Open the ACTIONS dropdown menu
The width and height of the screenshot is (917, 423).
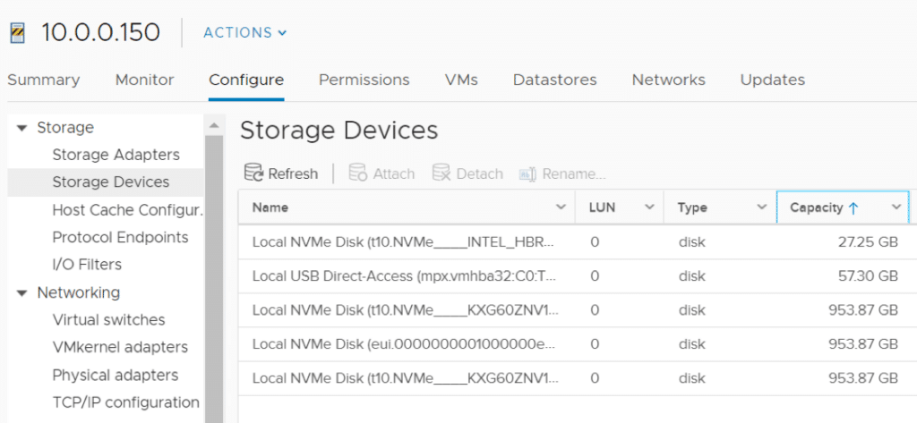click(x=245, y=33)
